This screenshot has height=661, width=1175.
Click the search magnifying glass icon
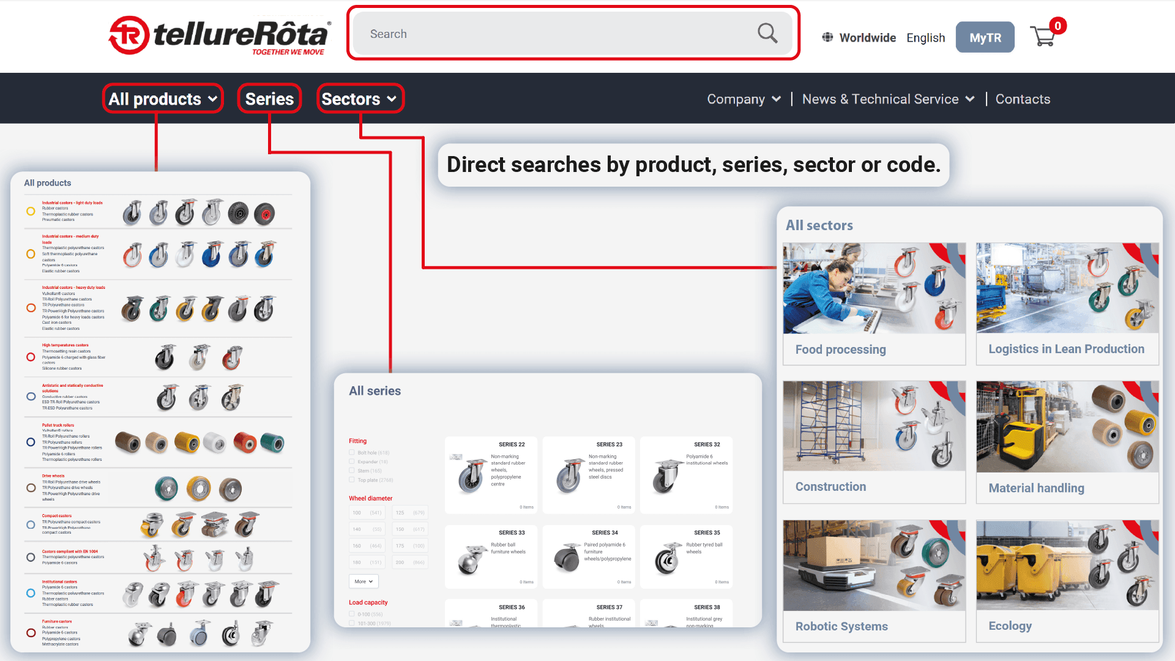coord(767,33)
